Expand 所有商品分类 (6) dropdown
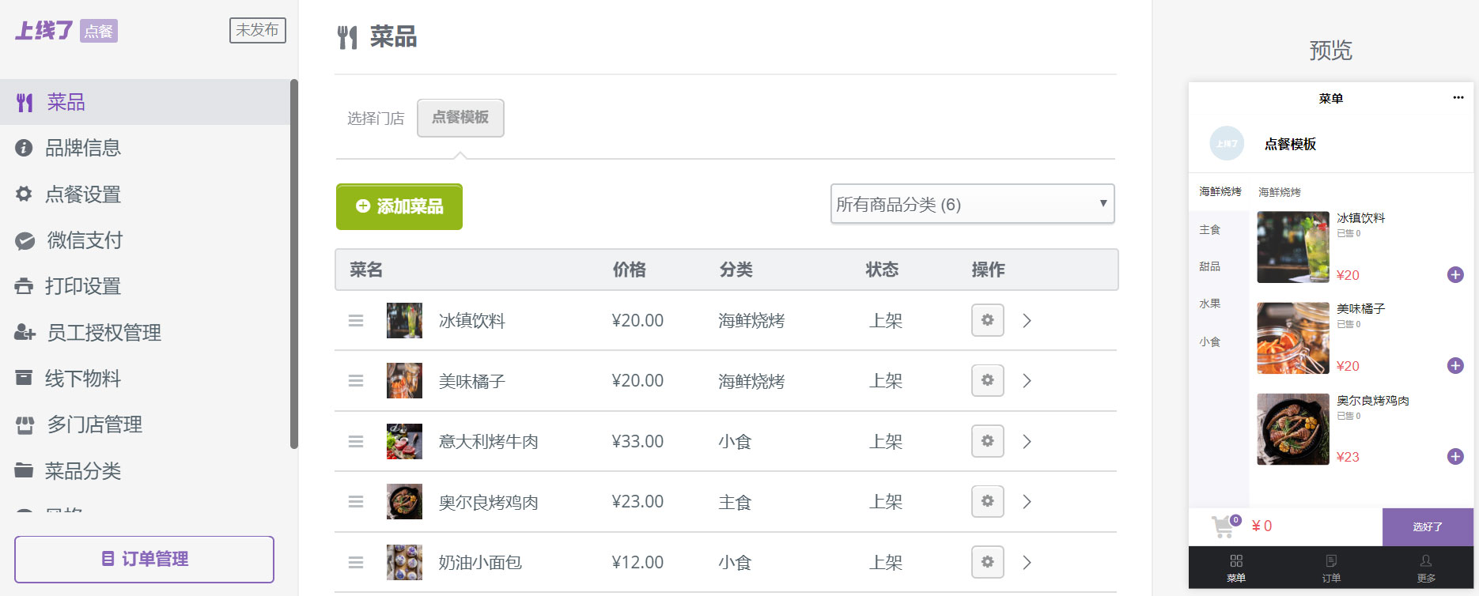This screenshot has height=596, width=1479. pos(972,204)
